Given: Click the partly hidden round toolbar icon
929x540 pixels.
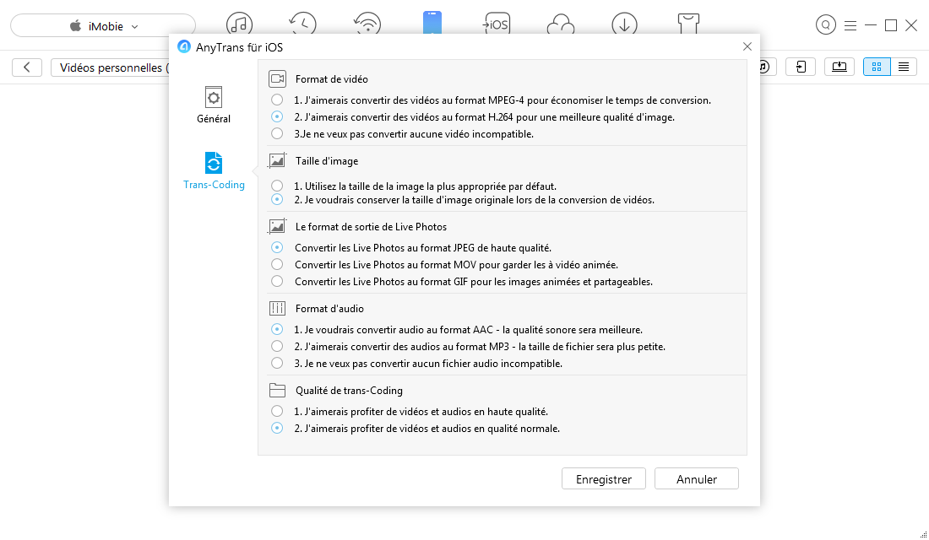Looking at the screenshot, I should (765, 67).
